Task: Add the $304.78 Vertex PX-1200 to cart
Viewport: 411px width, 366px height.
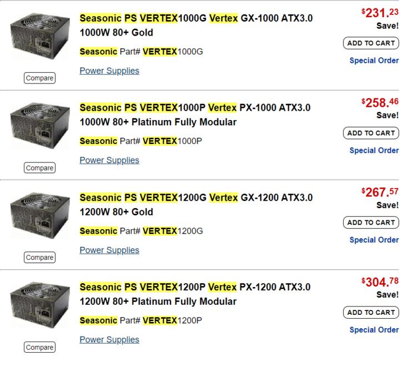Action: pos(371,313)
